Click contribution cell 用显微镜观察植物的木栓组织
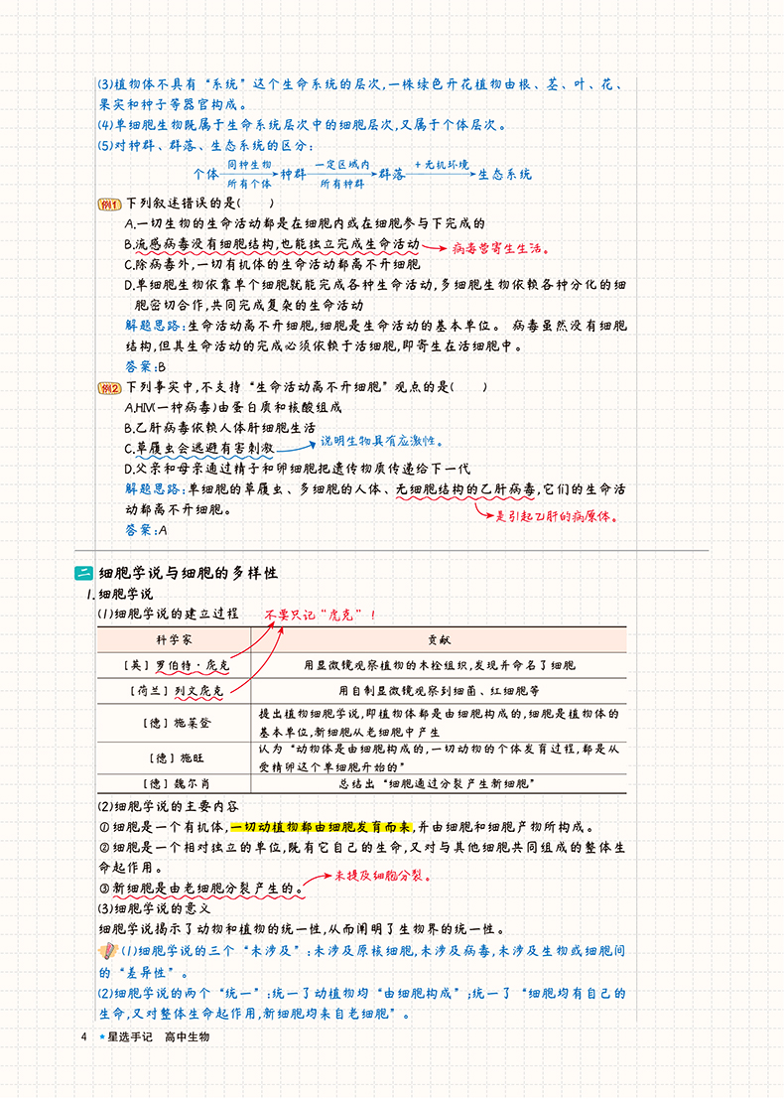Screen dimensions: 784x1099 click(440, 665)
